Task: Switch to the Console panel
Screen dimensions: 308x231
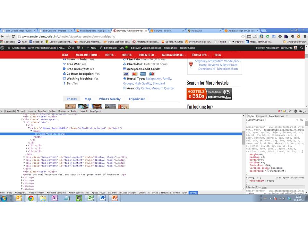Action: (84, 111)
